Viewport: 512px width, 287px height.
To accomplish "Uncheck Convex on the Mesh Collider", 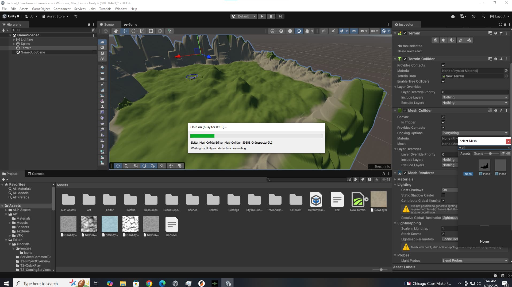I will pyautogui.click(x=443, y=117).
